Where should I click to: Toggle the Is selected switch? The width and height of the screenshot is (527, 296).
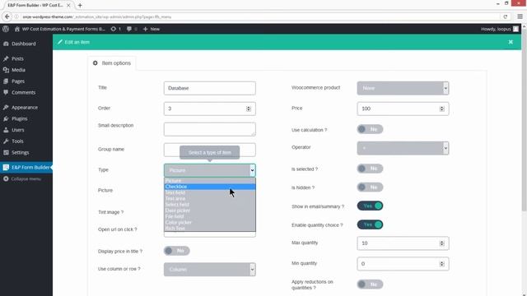[370, 169]
